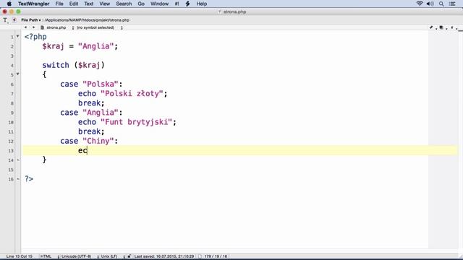Image resolution: width=463 pixels, height=260 pixels.
Task: Open the Search menu
Action: tap(124, 4)
